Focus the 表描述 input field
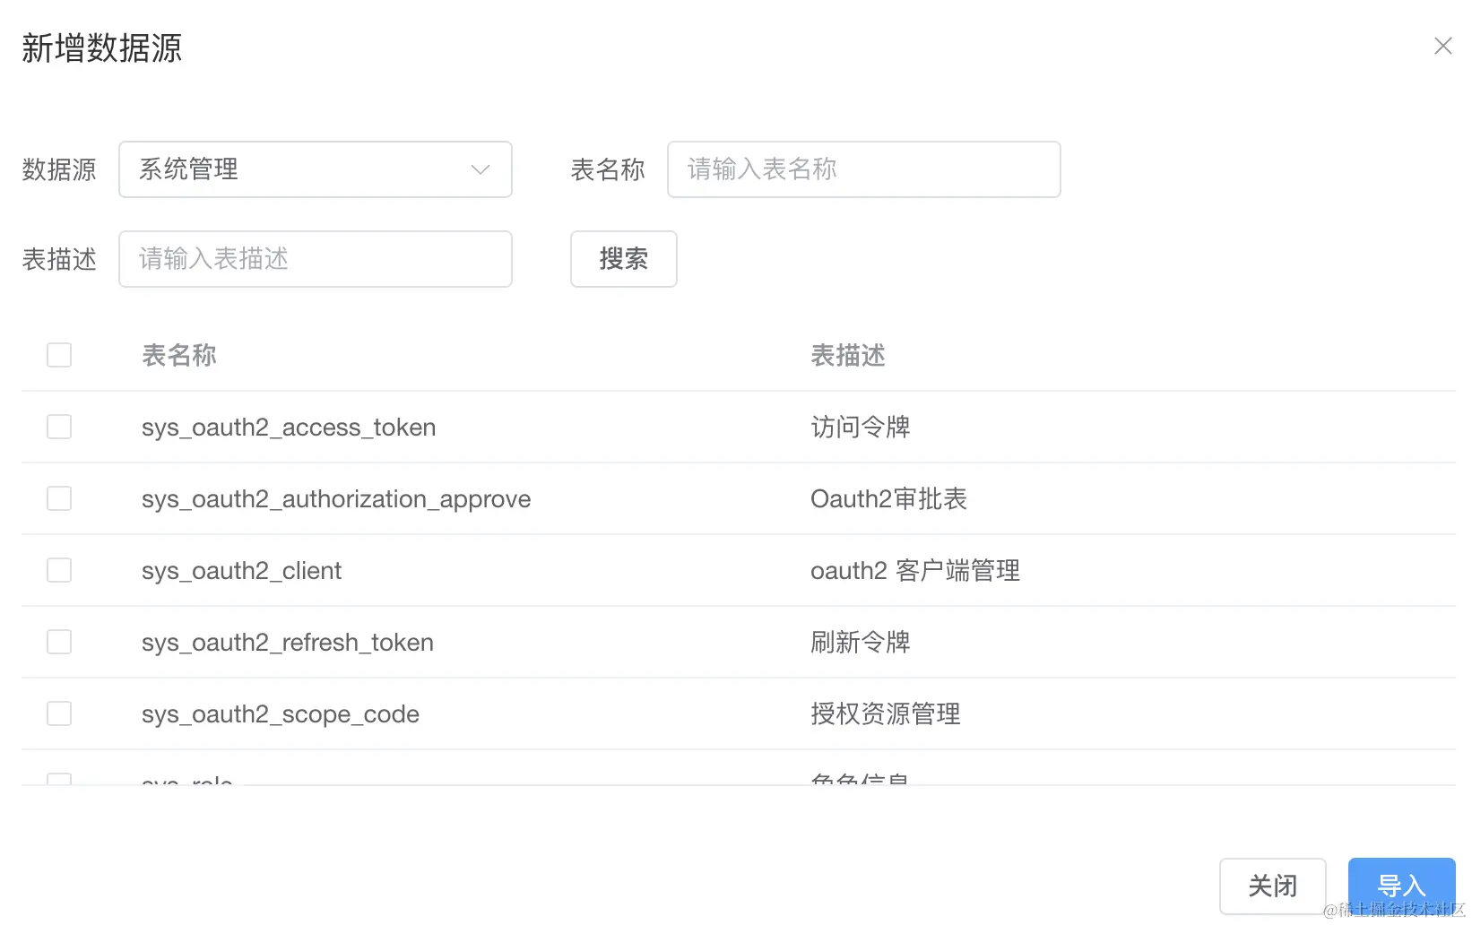Image resolution: width=1472 pixels, height=925 pixels. (315, 259)
